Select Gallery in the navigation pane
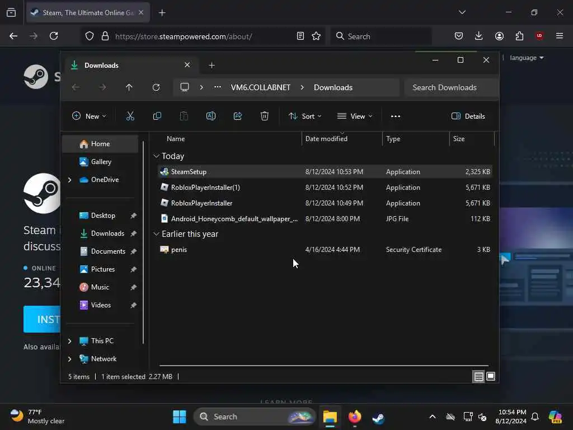 pos(101,162)
